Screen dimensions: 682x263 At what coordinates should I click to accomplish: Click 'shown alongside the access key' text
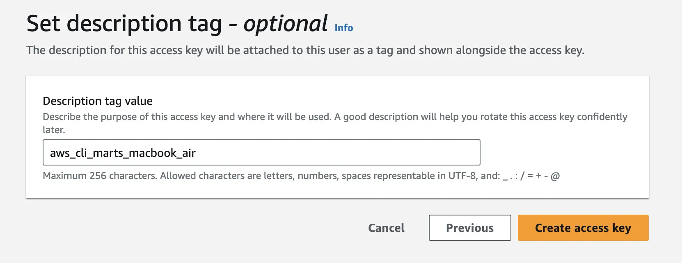(502, 50)
